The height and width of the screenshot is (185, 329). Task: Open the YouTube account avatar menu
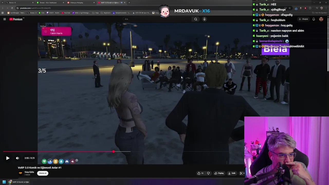pos(321,19)
